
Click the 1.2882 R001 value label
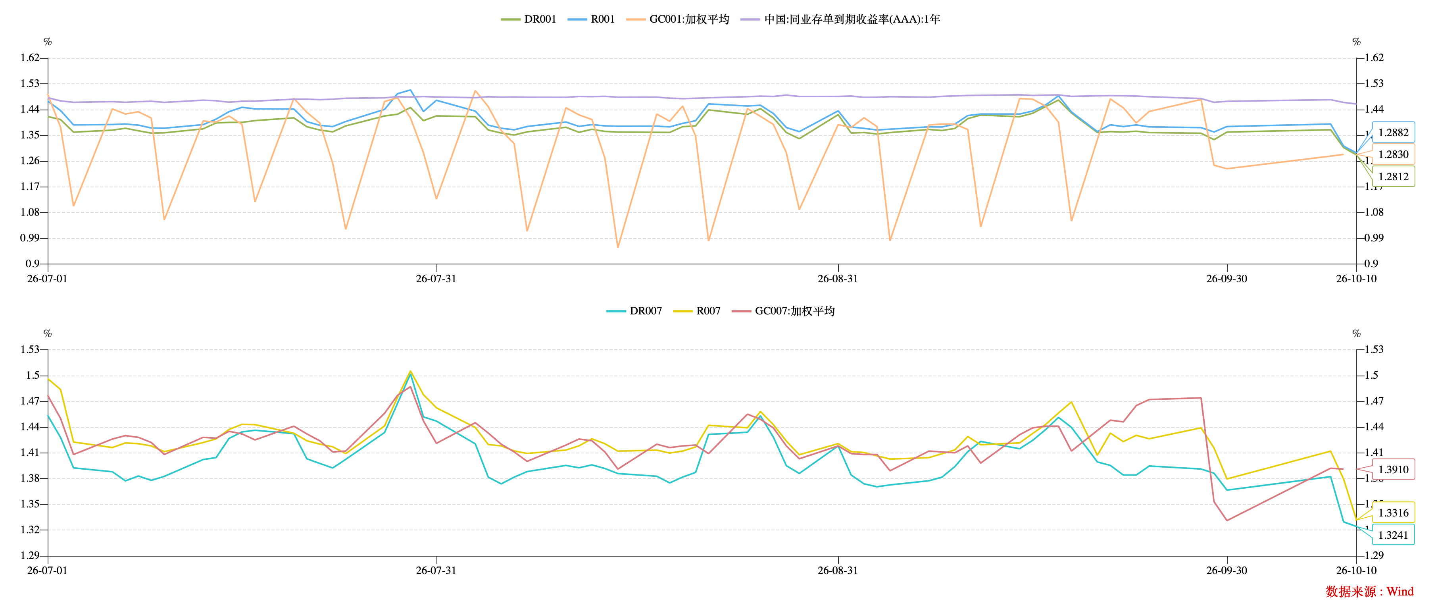1393,133
